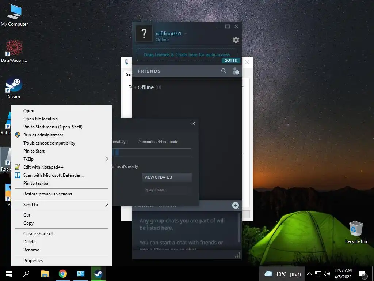Click the greyed PLAY GAME button
Screen dimensions: 374x281
[x=167, y=190]
